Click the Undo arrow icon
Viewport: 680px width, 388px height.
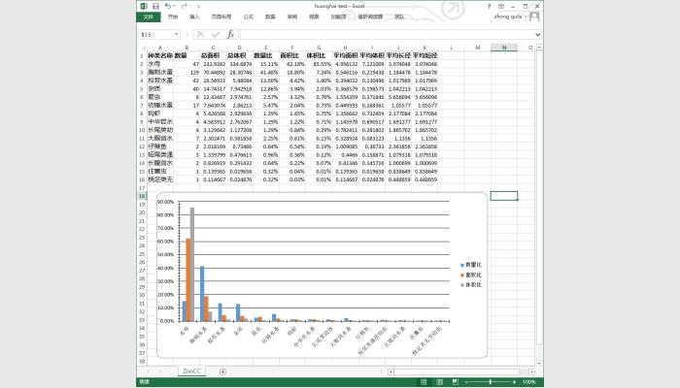tap(168, 6)
